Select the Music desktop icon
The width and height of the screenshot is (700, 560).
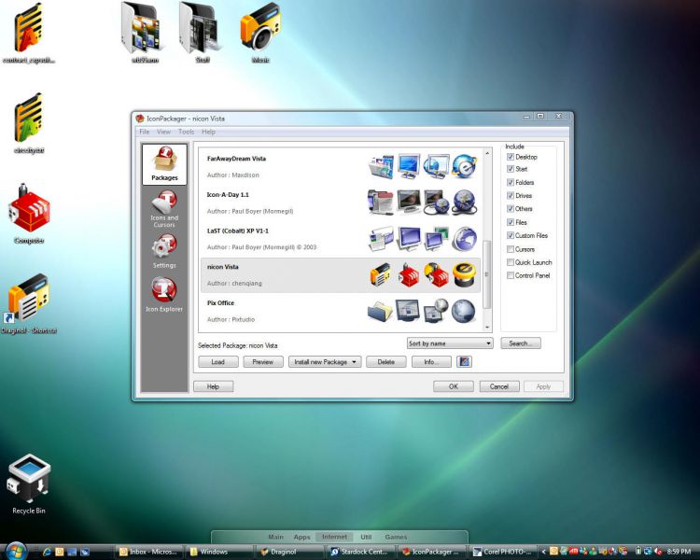point(260,33)
